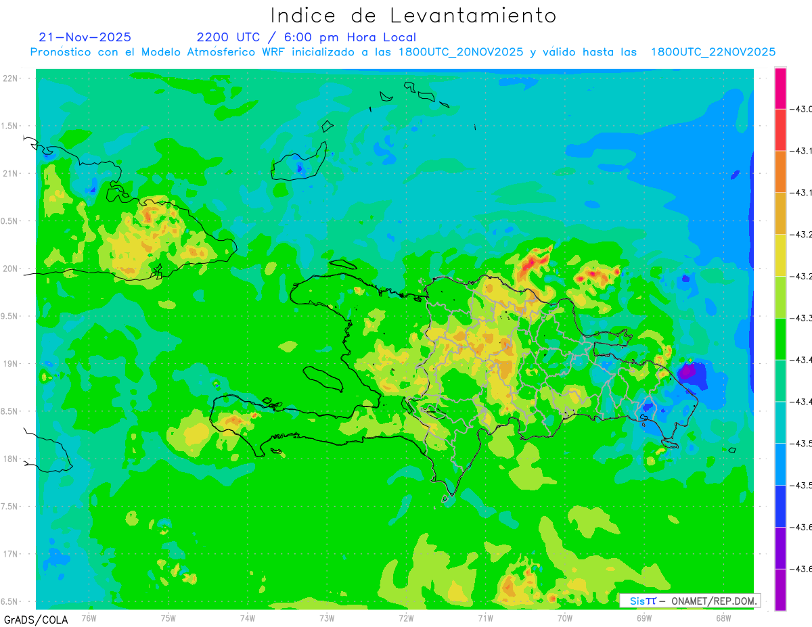Select the bottom purple colorbar segment
The image size is (812, 627).
[x=780, y=589]
